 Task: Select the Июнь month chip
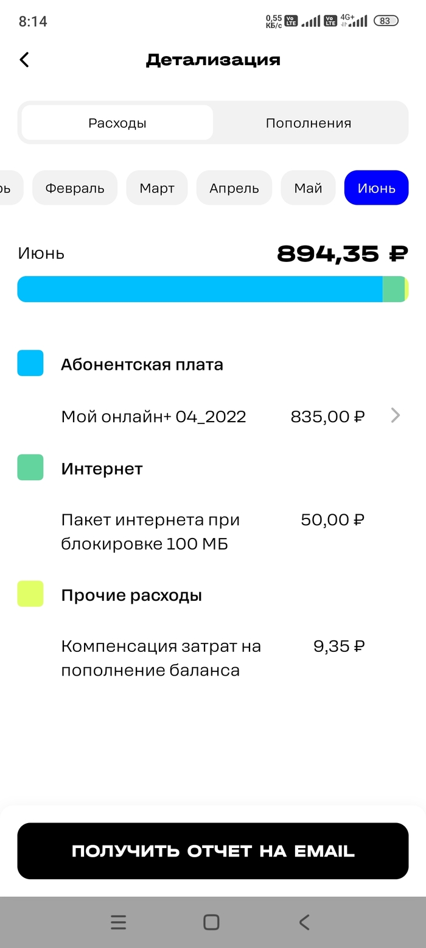coord(376,188)
